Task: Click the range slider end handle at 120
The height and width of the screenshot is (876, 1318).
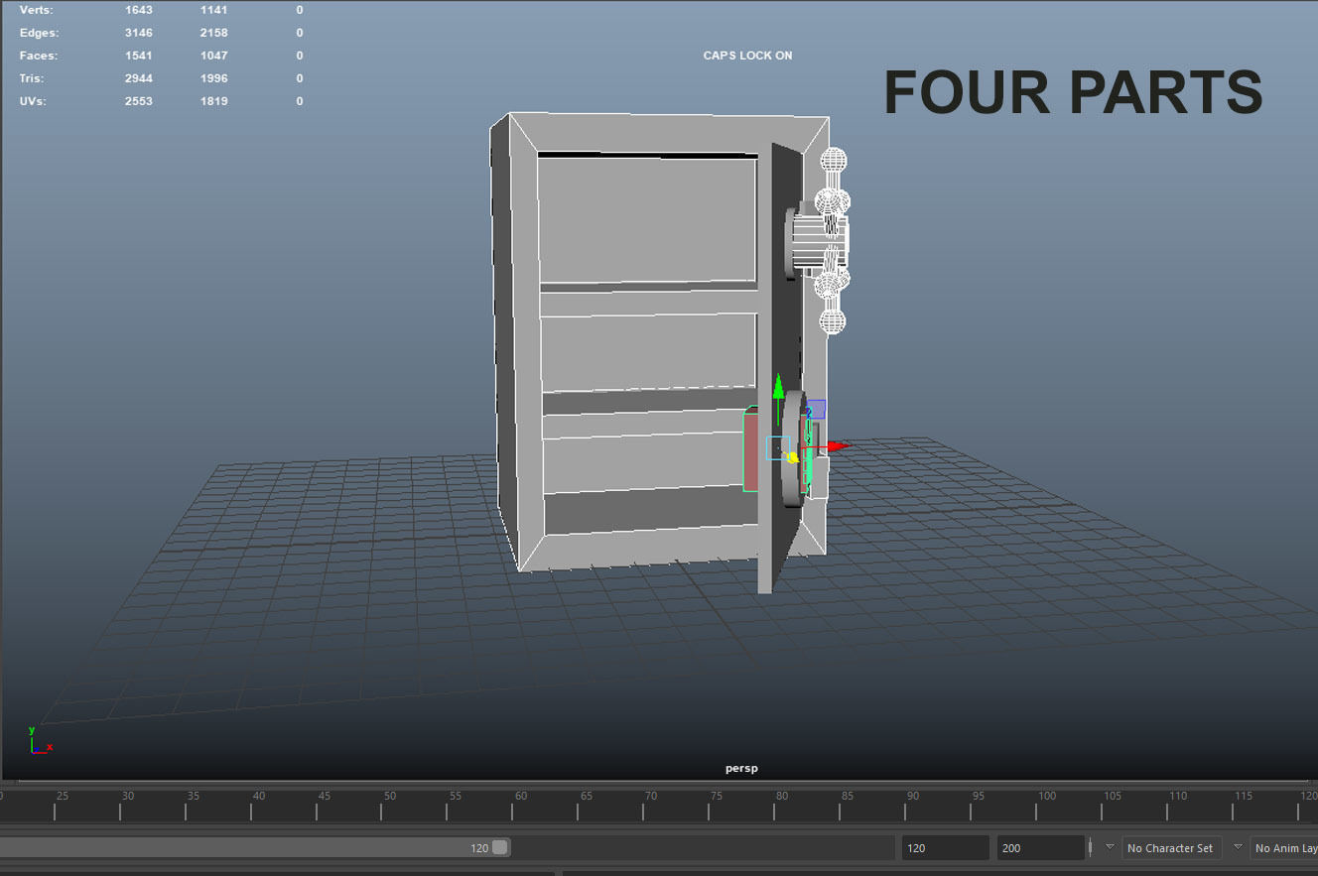Action: [x=499, y=847]
